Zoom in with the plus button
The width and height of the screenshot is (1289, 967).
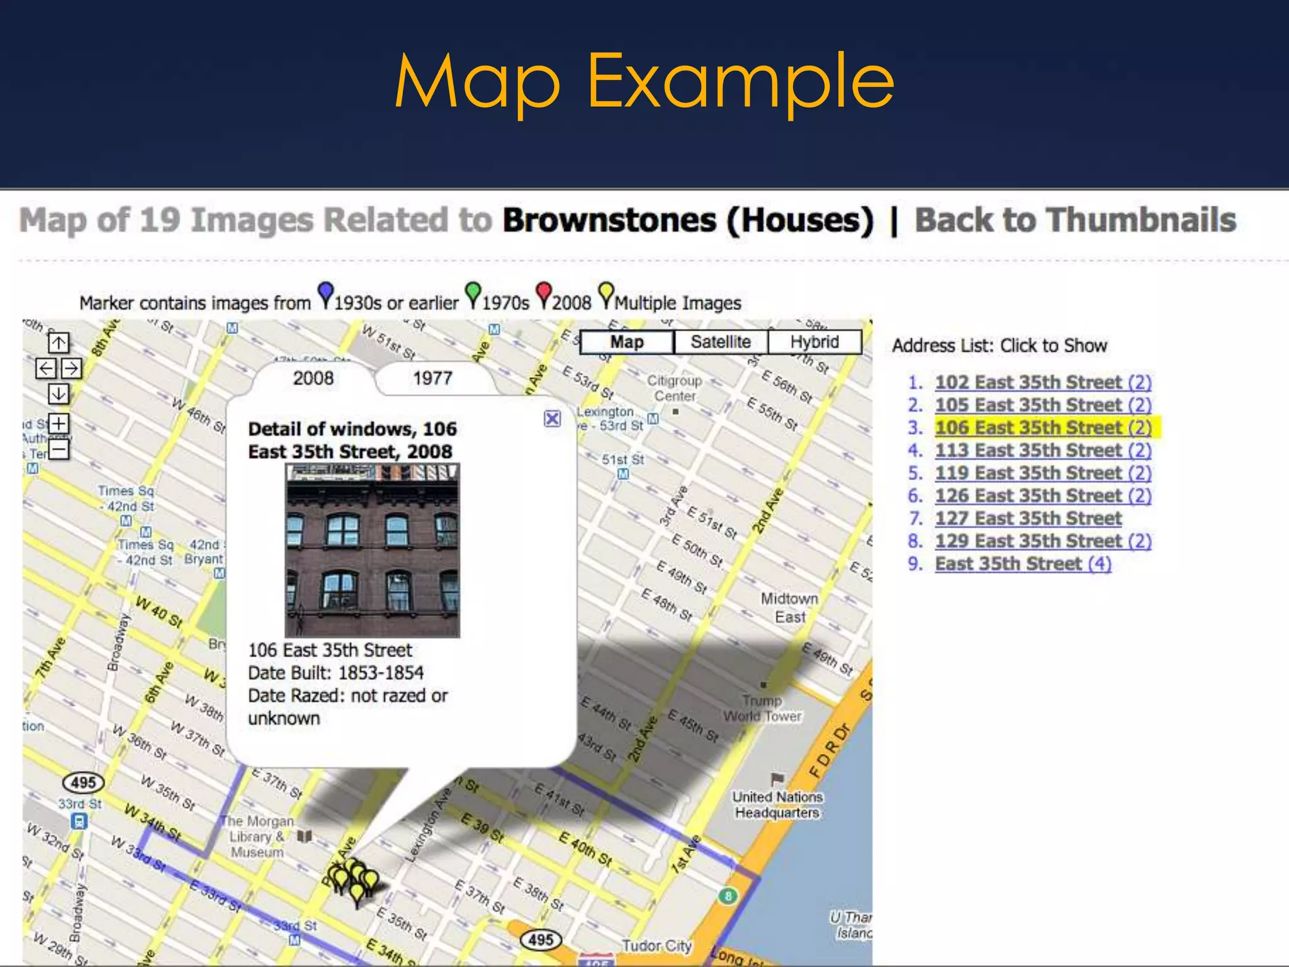[59, 423]
